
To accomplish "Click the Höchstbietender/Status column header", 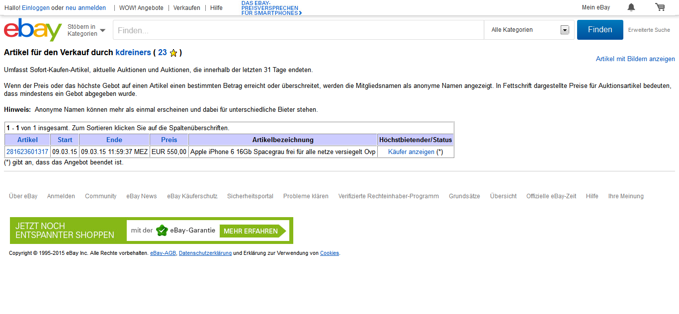I will pyautogui.click(x=416, y=140).
